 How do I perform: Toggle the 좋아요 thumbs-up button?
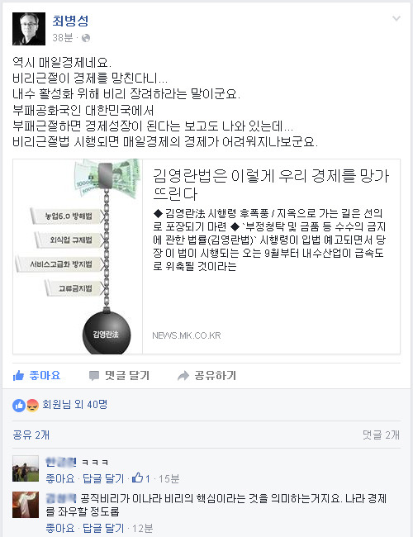pos(36,376)
